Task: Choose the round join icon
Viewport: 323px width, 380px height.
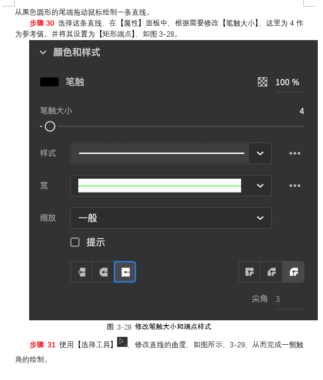Action: [x=293, y=272]
